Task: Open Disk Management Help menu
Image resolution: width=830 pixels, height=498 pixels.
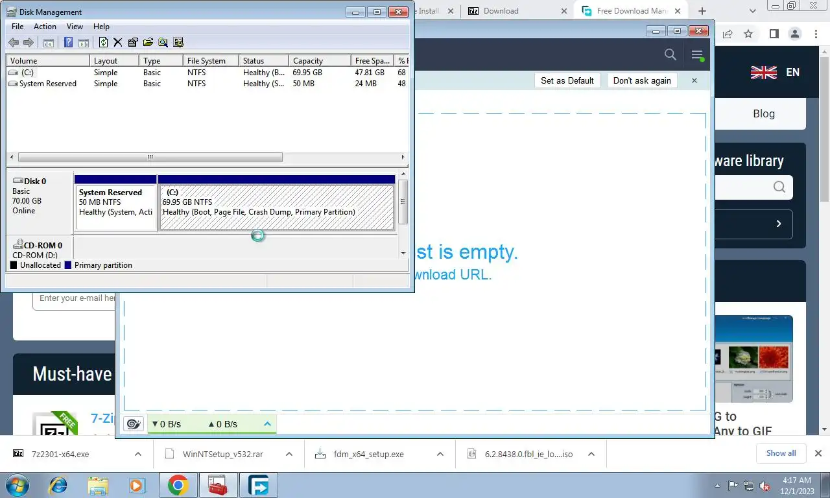Action: coord(101,27)
